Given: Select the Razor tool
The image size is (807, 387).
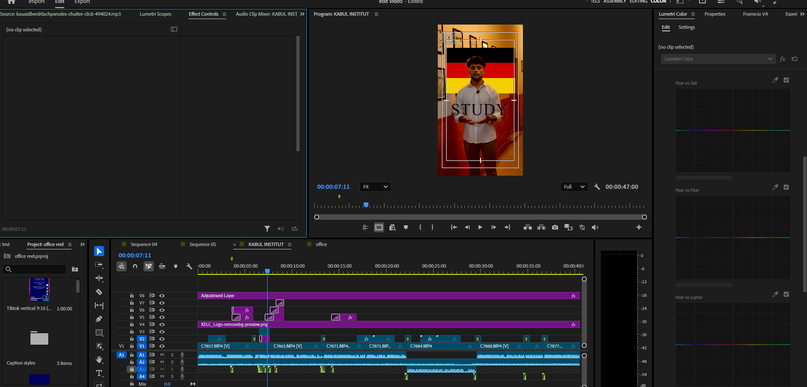Looking at the screenshot, I should (99, 292).
